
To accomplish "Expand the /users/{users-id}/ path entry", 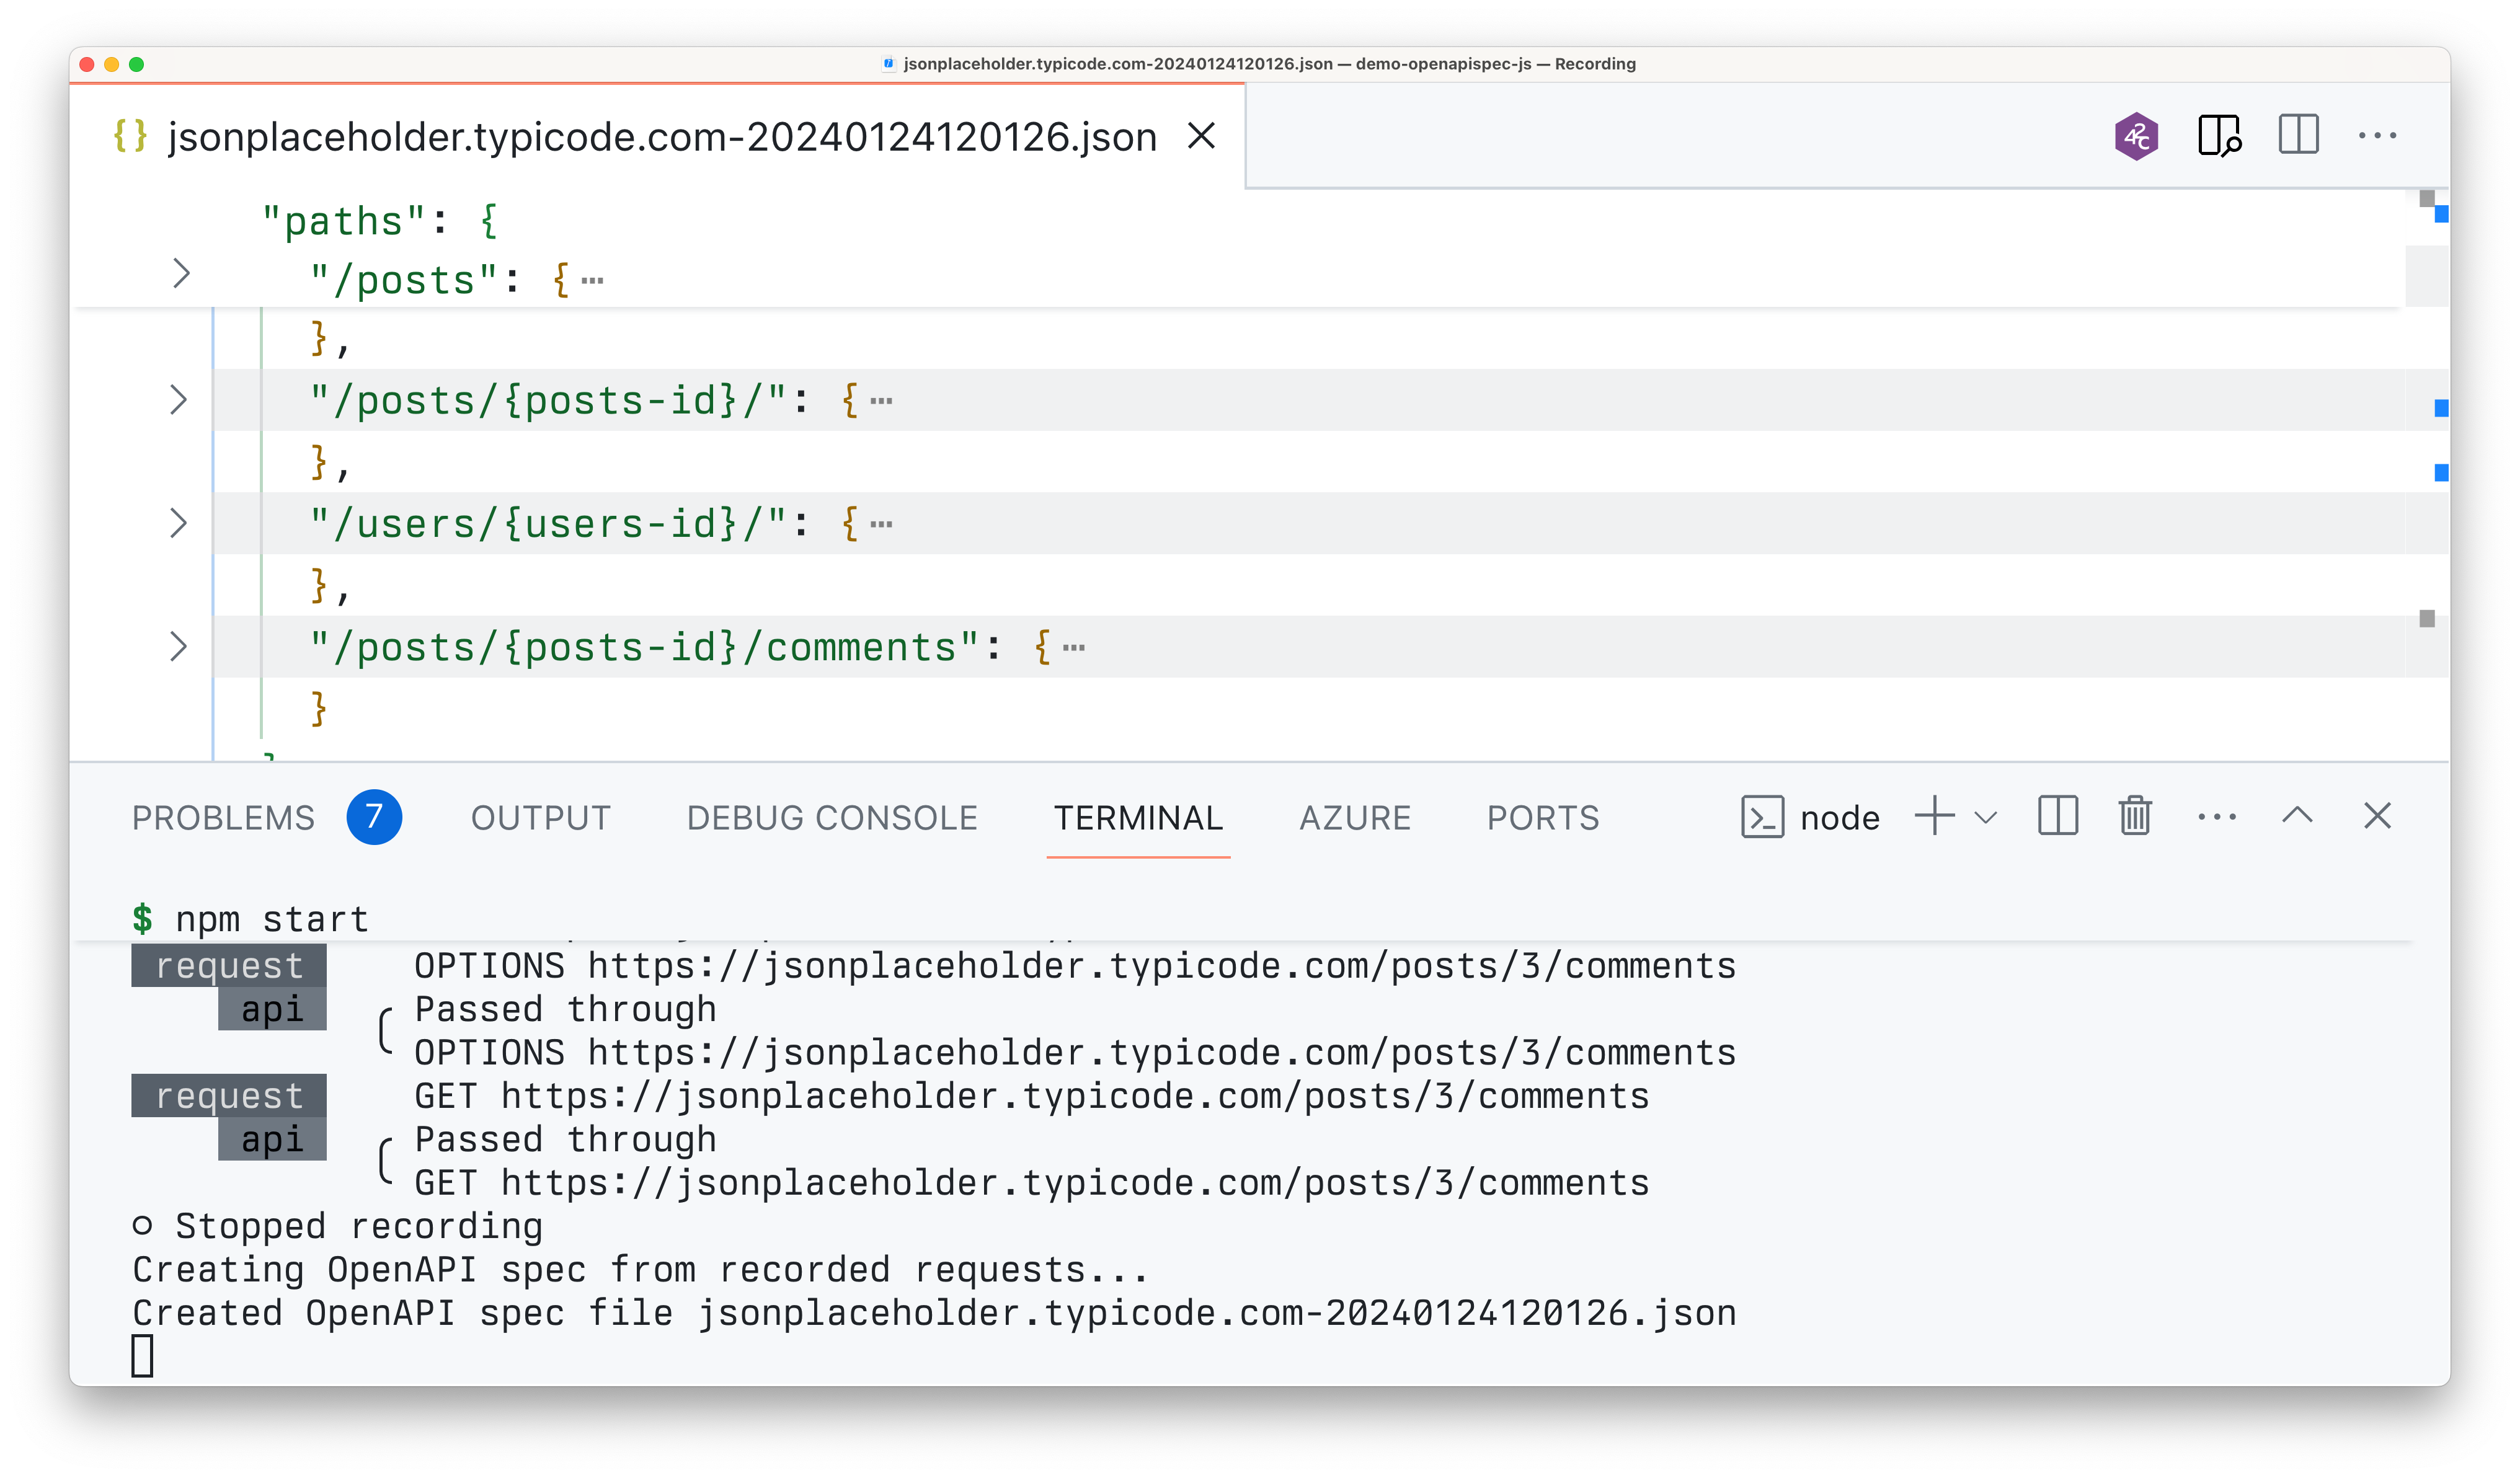I will 180,522.
